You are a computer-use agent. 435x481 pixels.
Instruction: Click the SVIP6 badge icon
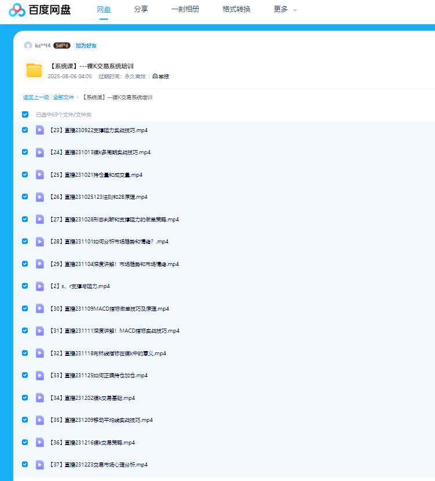(62, 46)
